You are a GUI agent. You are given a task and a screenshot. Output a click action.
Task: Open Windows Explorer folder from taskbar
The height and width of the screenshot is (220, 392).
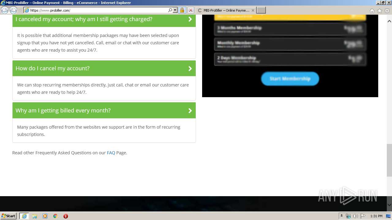click(x=35, y=216)
